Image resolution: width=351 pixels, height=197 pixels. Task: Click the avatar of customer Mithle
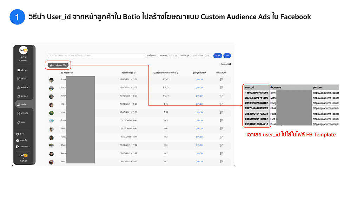coord(51,105)
